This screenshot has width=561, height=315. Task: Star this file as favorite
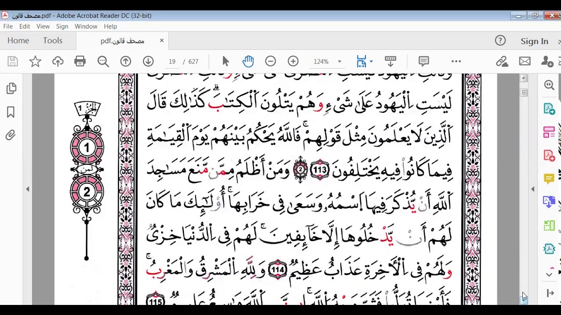35,62
